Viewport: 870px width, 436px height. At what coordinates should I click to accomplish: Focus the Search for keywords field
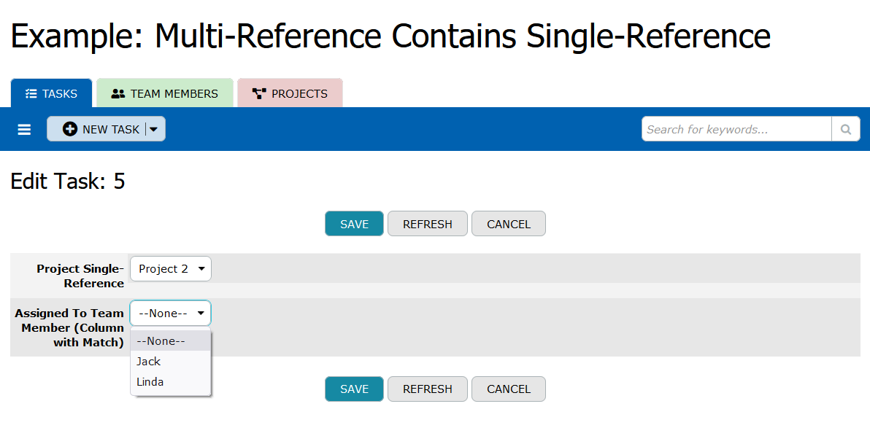736,129
